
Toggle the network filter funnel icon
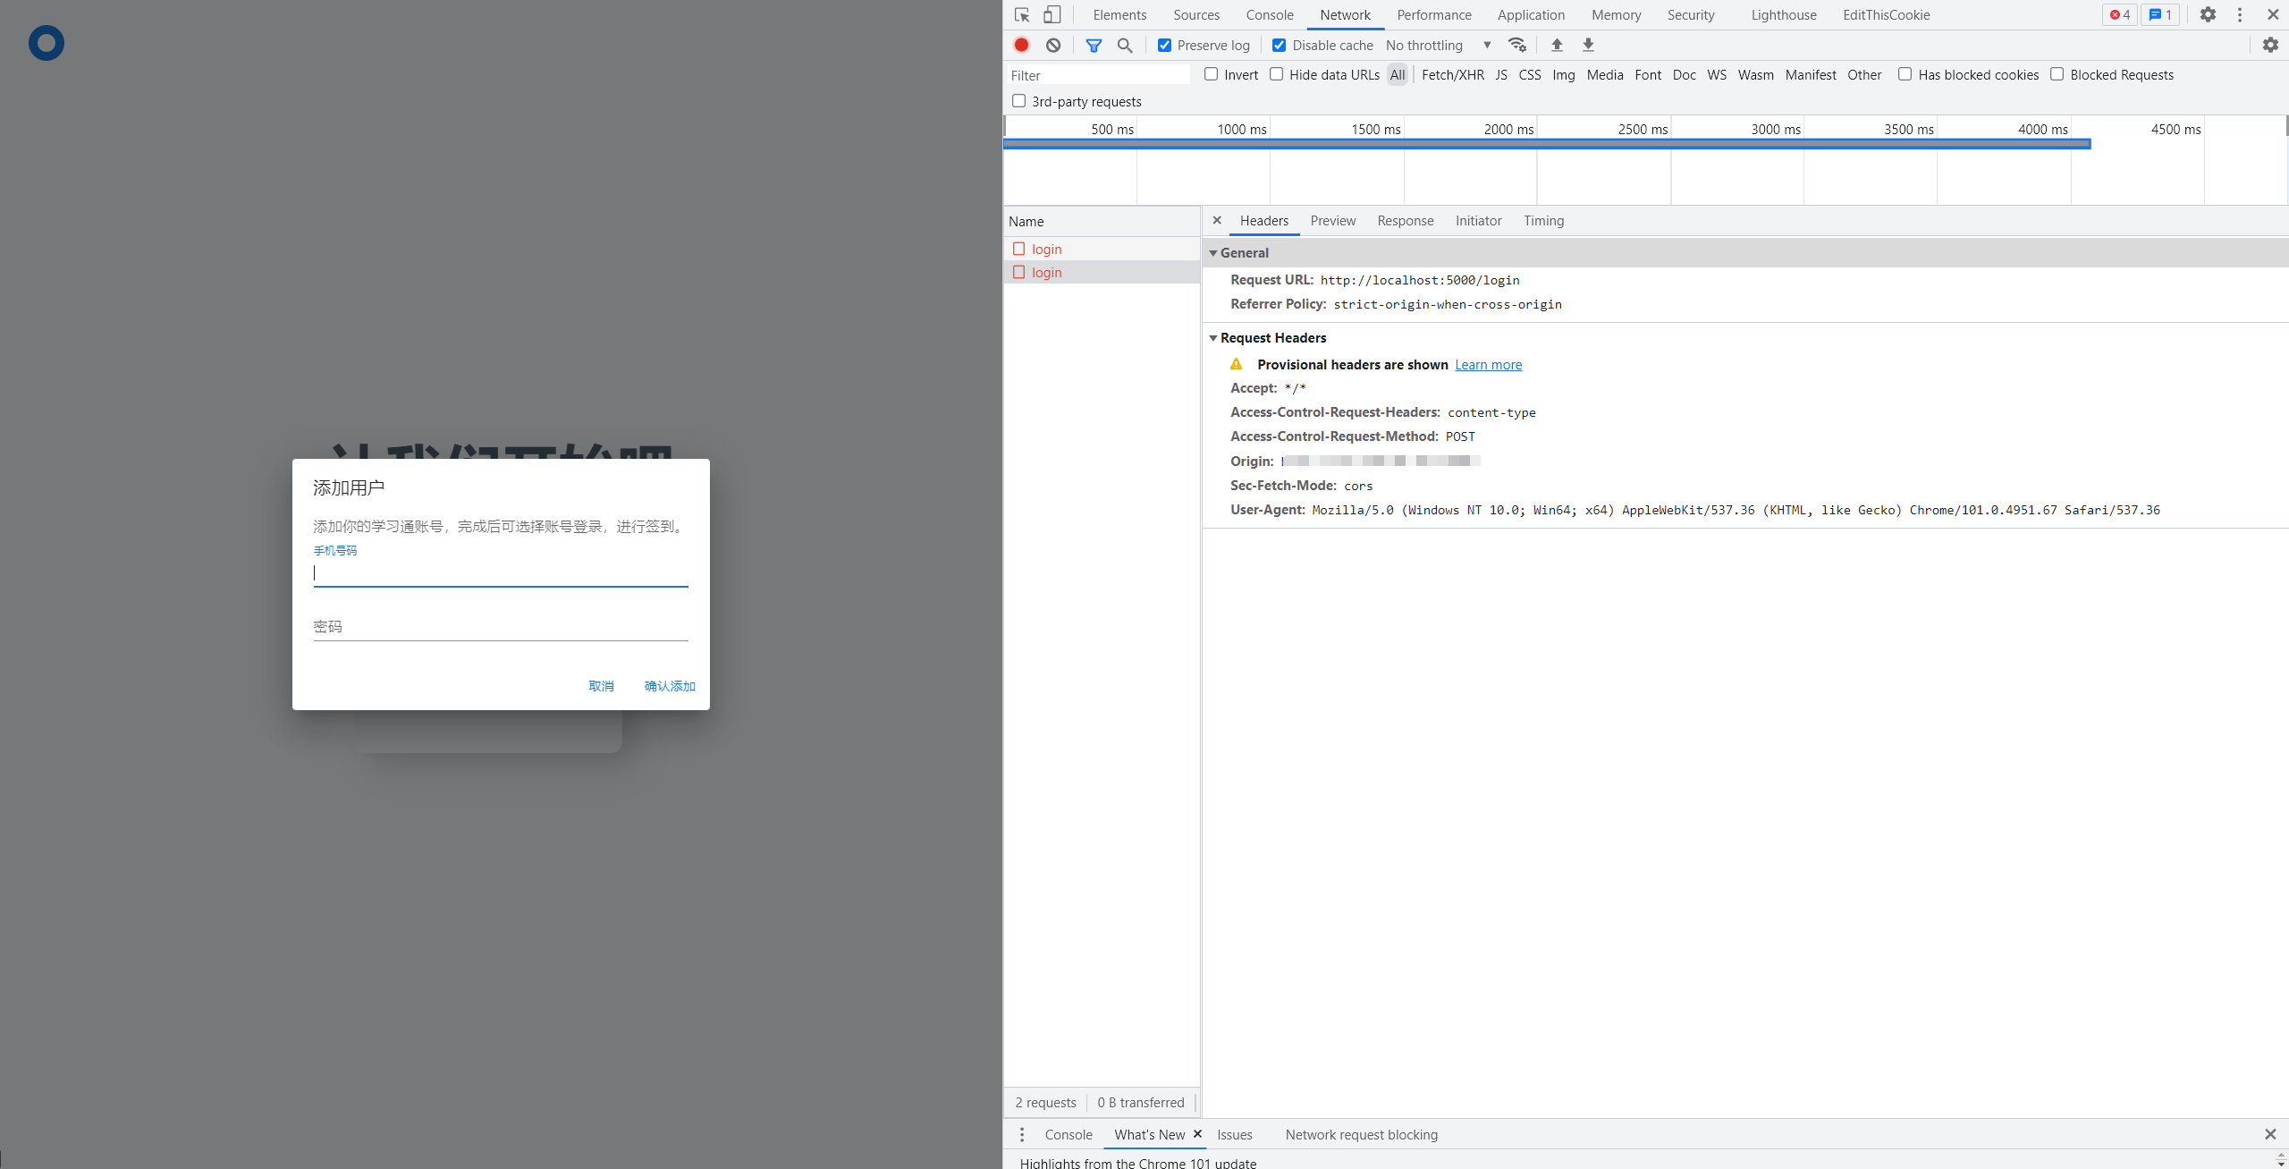tap(1093, 45)
